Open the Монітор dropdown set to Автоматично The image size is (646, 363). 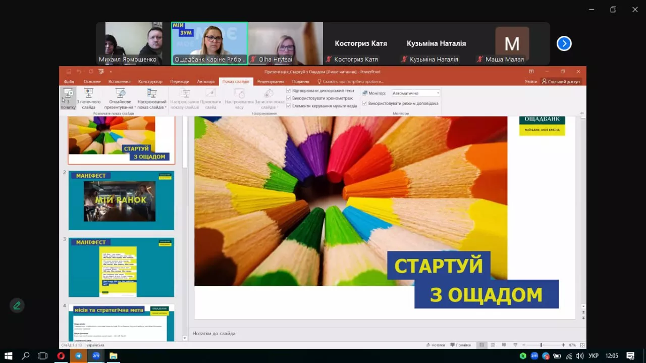tap(416, 93)
